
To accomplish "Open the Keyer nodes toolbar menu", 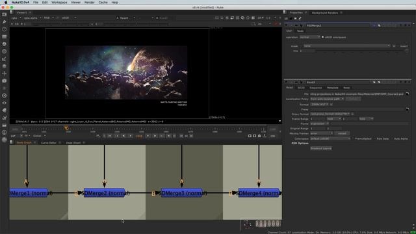I will click(x=5, y=59).
